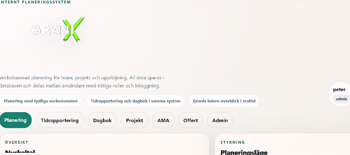Click the 'Planering med tydliga veckonummer' chip
This screenshot has height=155, width=350.
pyautogui.click(x=41, y=101)
